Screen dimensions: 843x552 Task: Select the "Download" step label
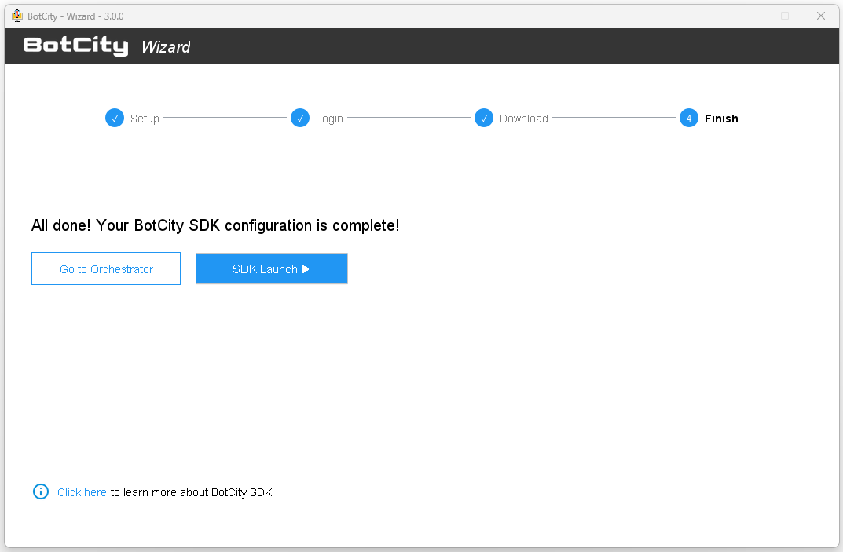point(523,118)
